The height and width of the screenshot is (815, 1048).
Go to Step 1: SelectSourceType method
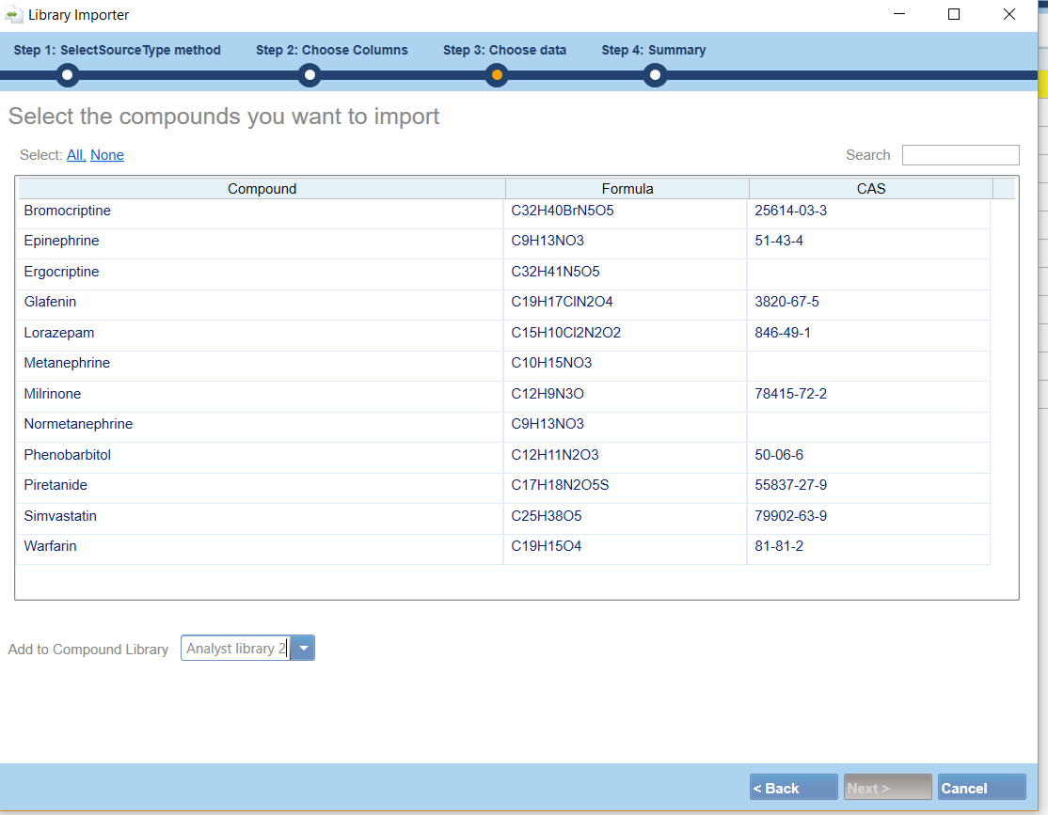pyautogui.click(x=118, y=51)
